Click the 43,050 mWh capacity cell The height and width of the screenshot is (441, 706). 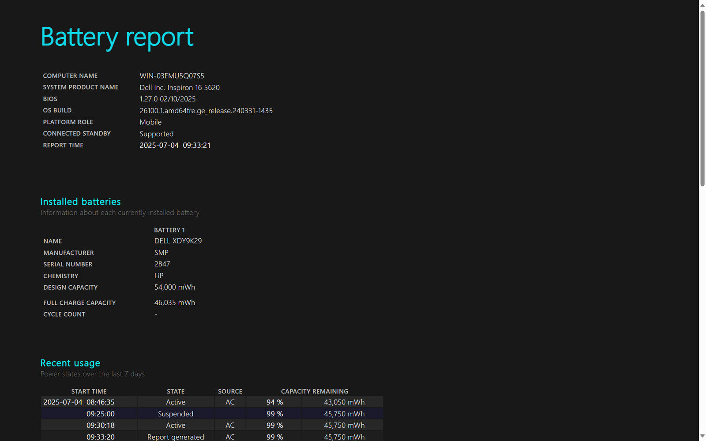tap(344, 402)
